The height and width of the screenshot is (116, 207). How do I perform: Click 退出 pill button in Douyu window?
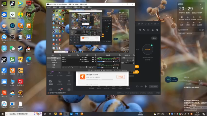[x=154, y=38]
